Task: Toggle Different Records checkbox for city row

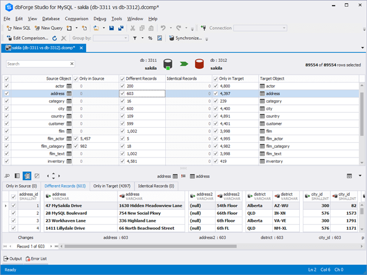Action: pos(123,108)
